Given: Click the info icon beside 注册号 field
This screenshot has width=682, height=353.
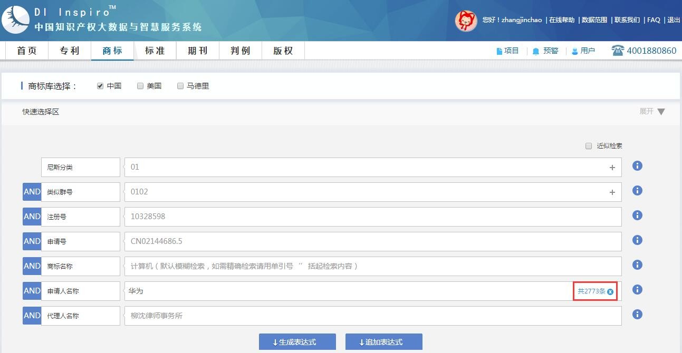Looking at the screenshot, I should [637, 215].
